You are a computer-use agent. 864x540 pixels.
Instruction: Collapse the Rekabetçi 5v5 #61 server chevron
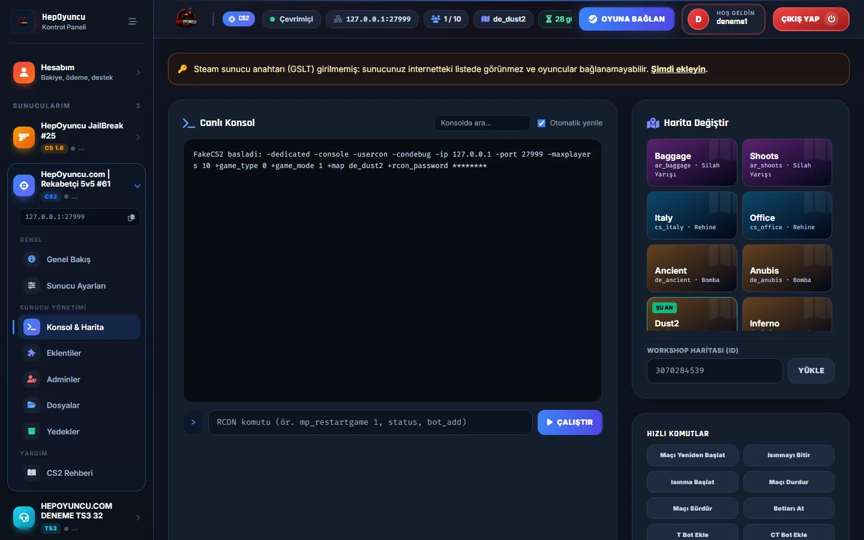tap(137, 186)
